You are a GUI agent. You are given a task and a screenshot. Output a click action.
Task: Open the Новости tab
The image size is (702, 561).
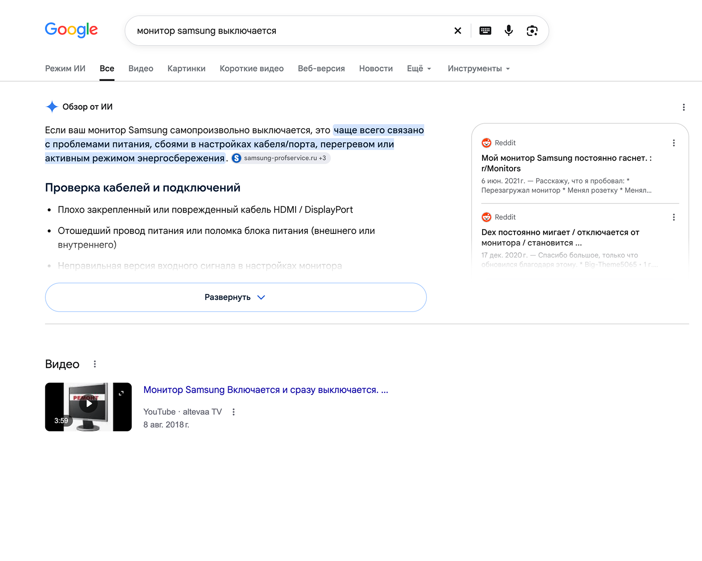pos(376,68)
